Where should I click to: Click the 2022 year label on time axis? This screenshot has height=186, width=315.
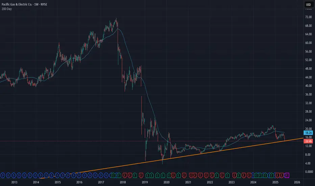[210, 182]
